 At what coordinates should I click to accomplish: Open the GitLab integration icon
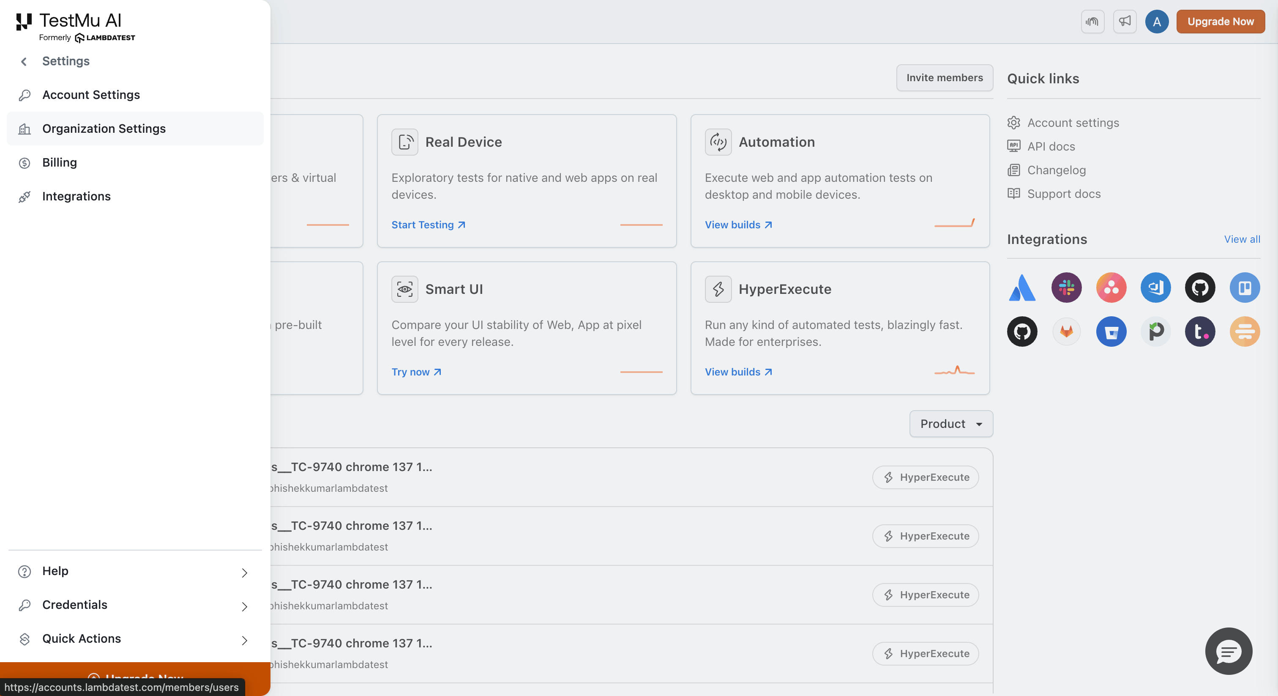pos(1066,331)
